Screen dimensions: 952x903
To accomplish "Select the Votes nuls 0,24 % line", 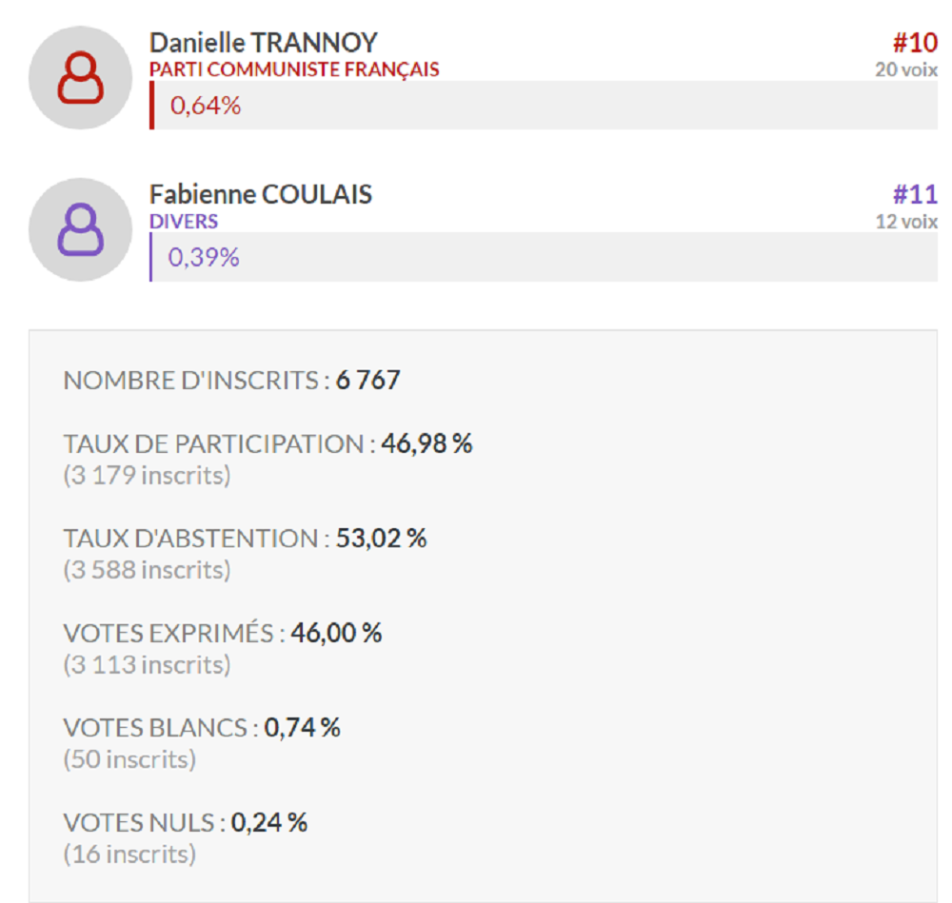I will 186,823.
